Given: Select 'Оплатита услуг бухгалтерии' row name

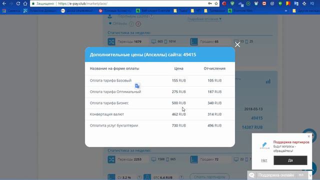Looking at the screenshot, I should coord(114,125).
